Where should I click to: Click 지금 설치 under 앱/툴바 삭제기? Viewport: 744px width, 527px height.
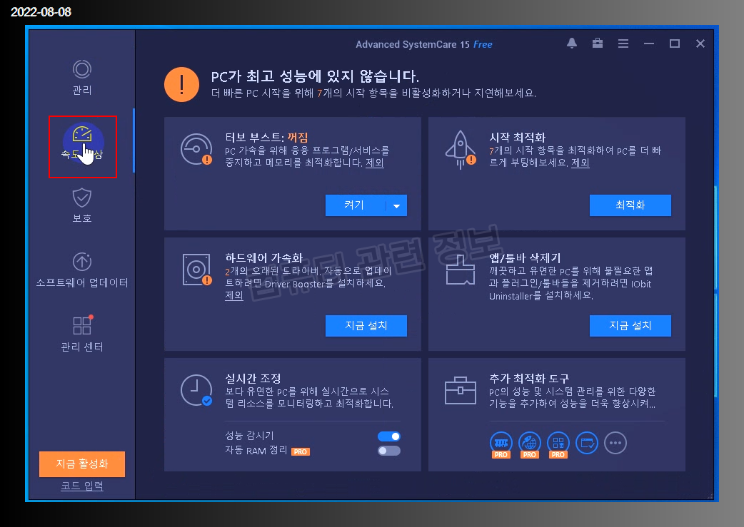630,326
